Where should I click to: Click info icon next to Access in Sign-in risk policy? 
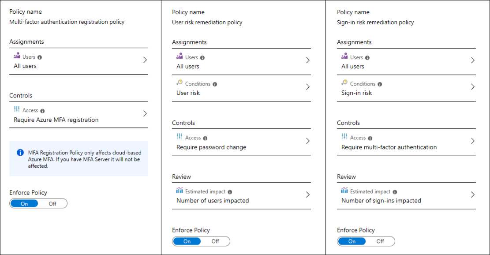(x=370, y=138)
